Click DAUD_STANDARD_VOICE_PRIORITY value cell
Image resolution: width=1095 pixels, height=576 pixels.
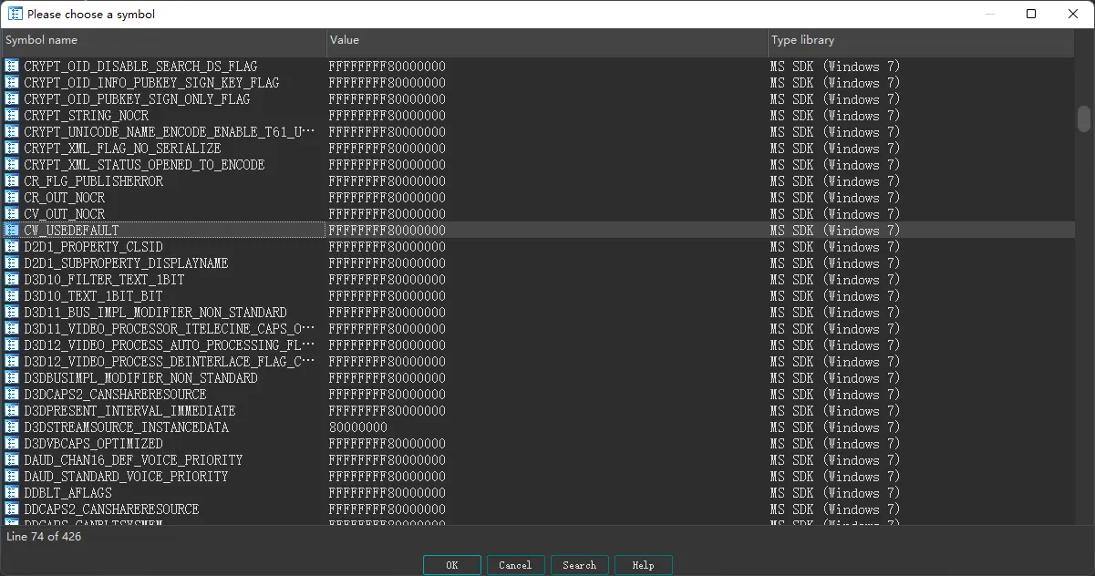(x=387, y=477)
